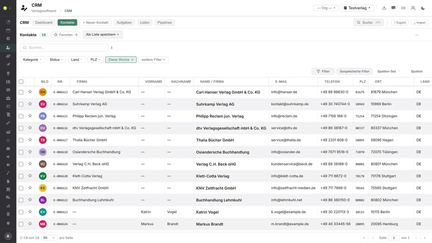Select the Kontakte tab

pos(67,23)
